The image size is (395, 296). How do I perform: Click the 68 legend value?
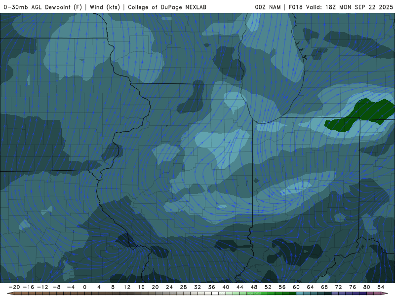(324, 287)
